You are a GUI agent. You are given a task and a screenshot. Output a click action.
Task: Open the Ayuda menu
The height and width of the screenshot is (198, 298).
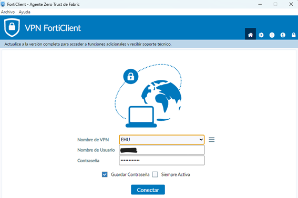point(24,12)
